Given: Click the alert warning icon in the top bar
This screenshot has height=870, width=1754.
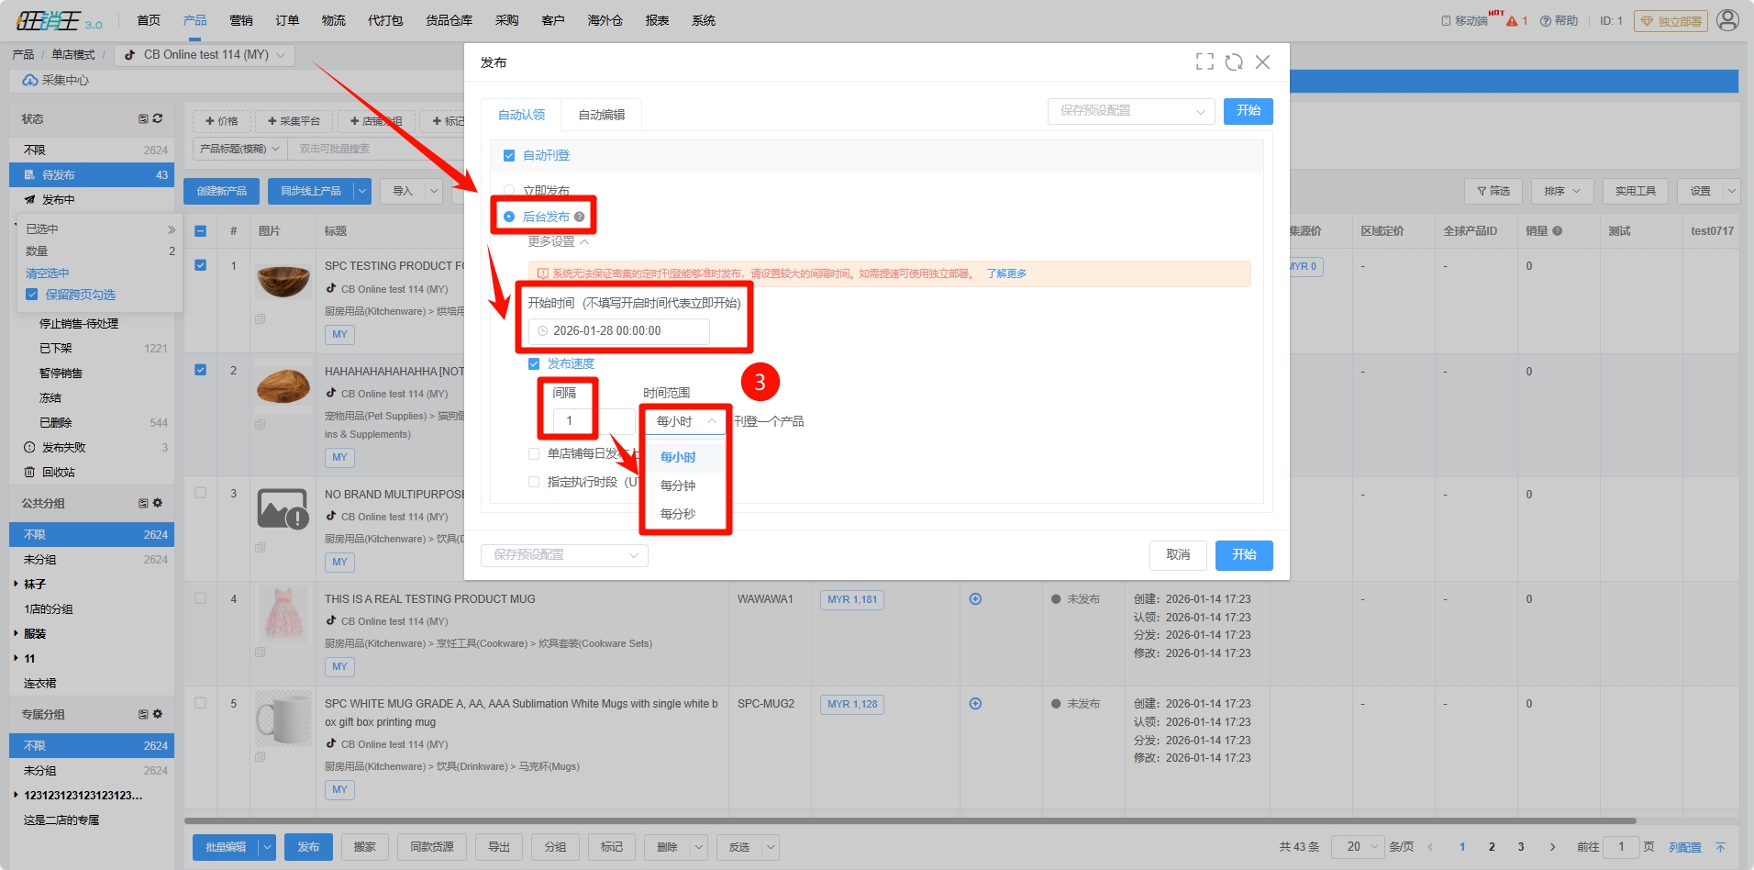Looking at the screenshot, I should [1512, 21].
